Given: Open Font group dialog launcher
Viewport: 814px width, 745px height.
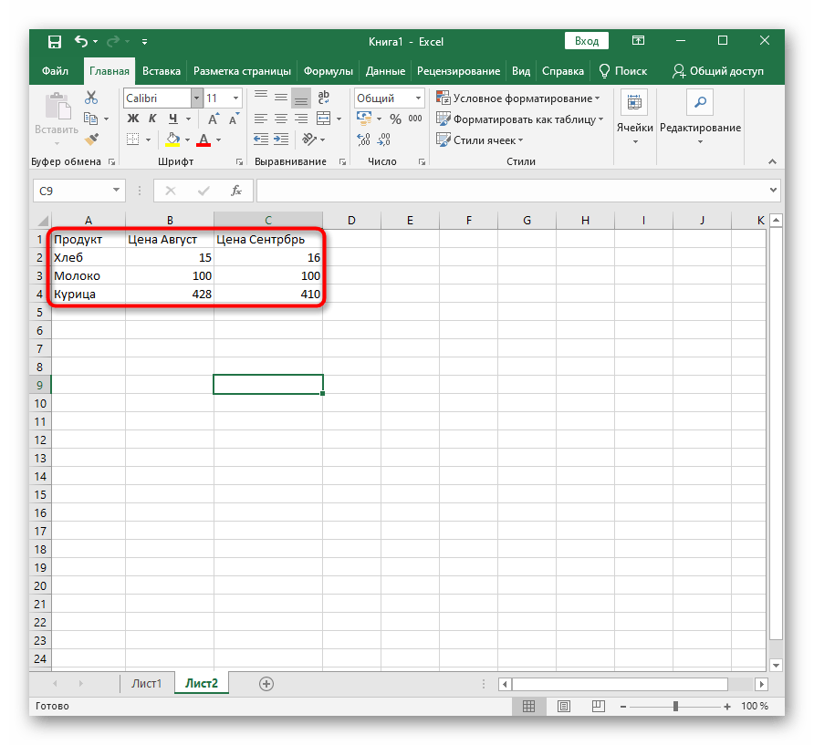Looking at the screenshot, I should point(239,162).
